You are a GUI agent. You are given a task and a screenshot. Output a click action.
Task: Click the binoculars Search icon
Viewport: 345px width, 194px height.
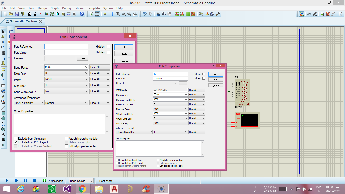point(309,14)
